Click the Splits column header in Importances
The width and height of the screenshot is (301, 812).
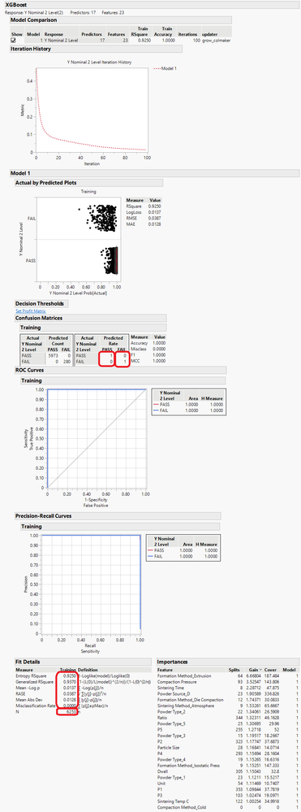click(234, 670)
